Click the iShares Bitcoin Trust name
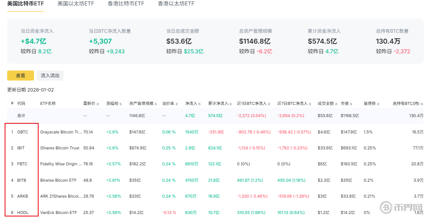427x219 pixels. [60, 148]
